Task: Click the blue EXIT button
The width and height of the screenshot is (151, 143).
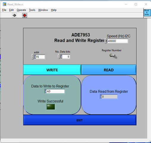Action: coord(80,120)
